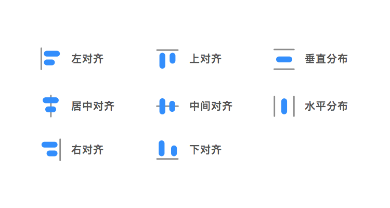The image size is (390, 208).
Task: Select the 水平分布 text label
Action: point(327,106)
